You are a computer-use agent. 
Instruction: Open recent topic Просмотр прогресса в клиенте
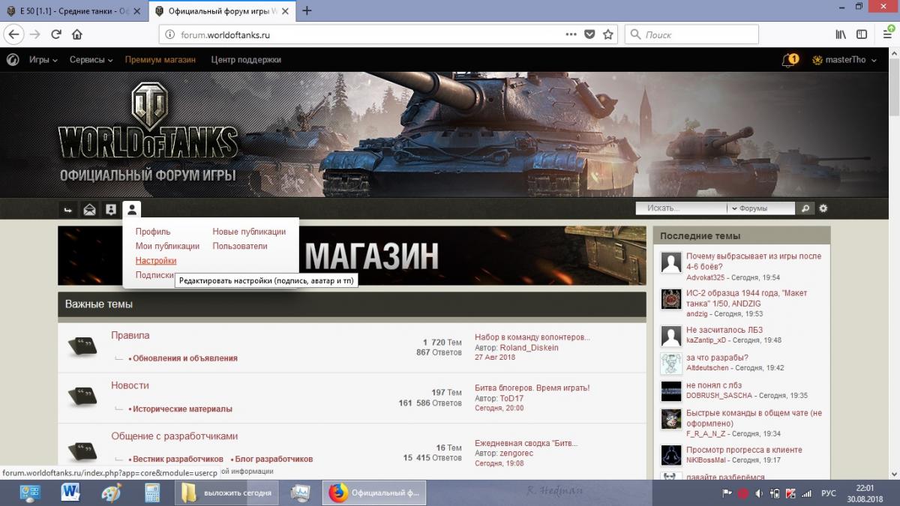[744, 450]
